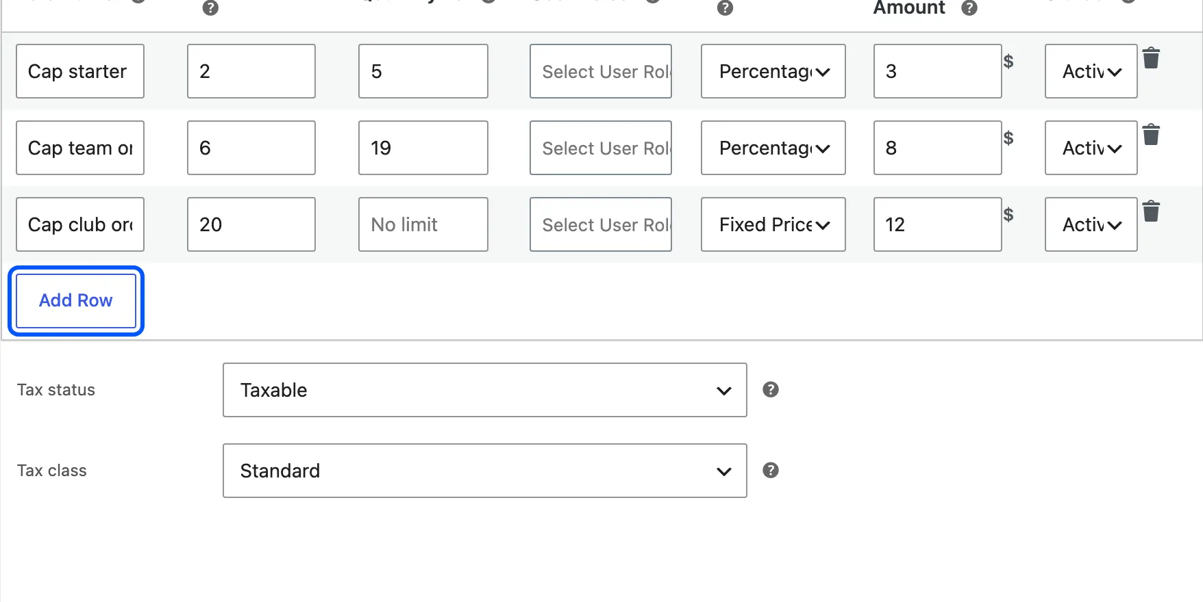Show help for Amount column header
This screenshot has width=1203, height=602.
969,8
